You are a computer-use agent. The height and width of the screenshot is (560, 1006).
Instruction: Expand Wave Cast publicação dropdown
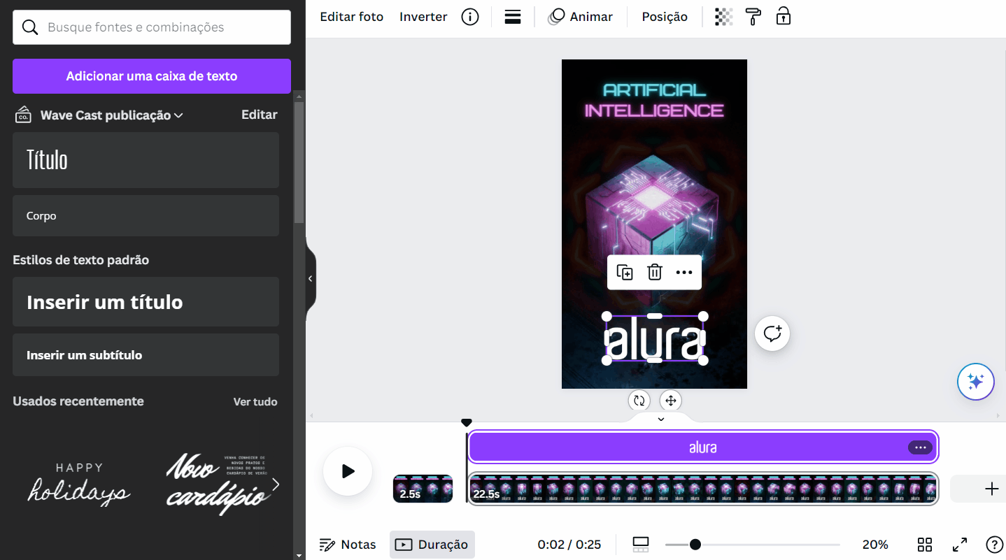coord(112,115)
